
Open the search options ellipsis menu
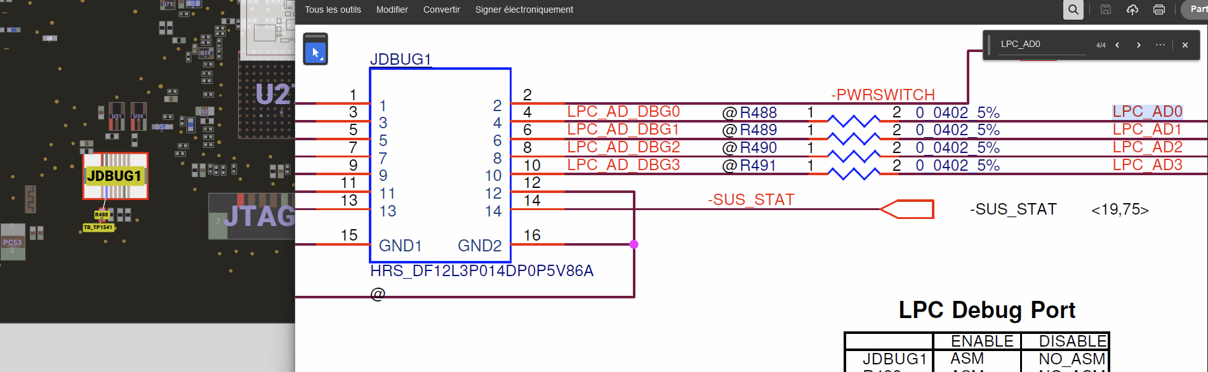1160,45
